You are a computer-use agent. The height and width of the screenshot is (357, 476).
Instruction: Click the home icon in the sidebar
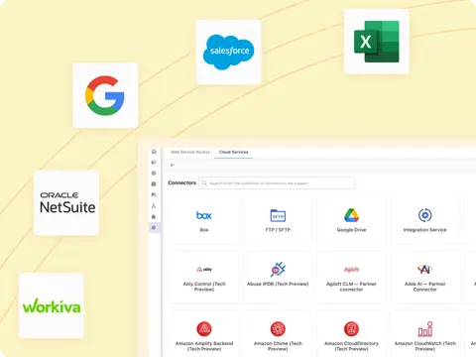coord(154,152)
